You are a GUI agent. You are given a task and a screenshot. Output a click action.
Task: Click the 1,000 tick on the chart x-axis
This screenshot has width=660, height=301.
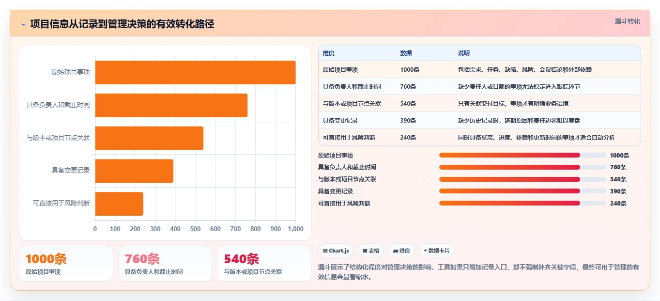pos(295,229)
